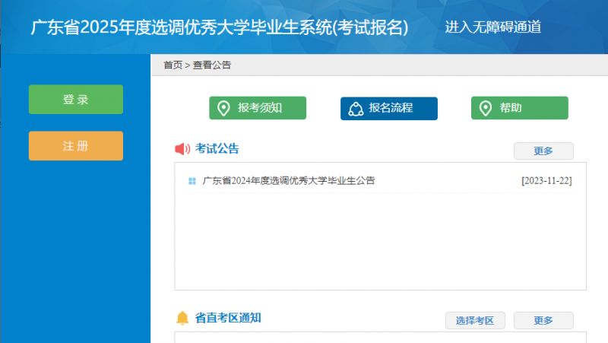Go to 首页 in the breadcrumb

173,65
